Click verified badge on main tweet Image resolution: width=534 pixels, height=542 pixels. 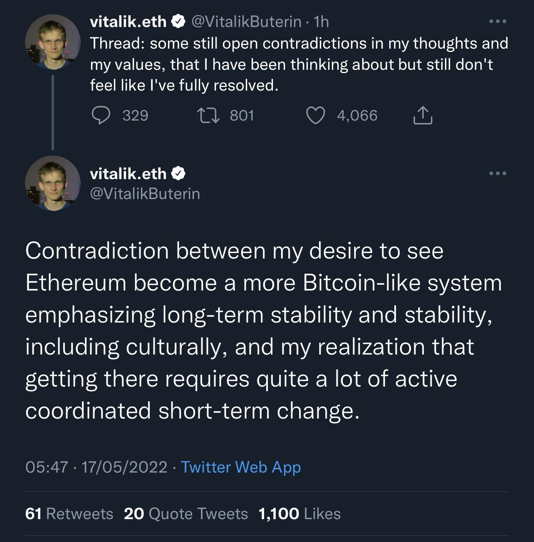178,174
